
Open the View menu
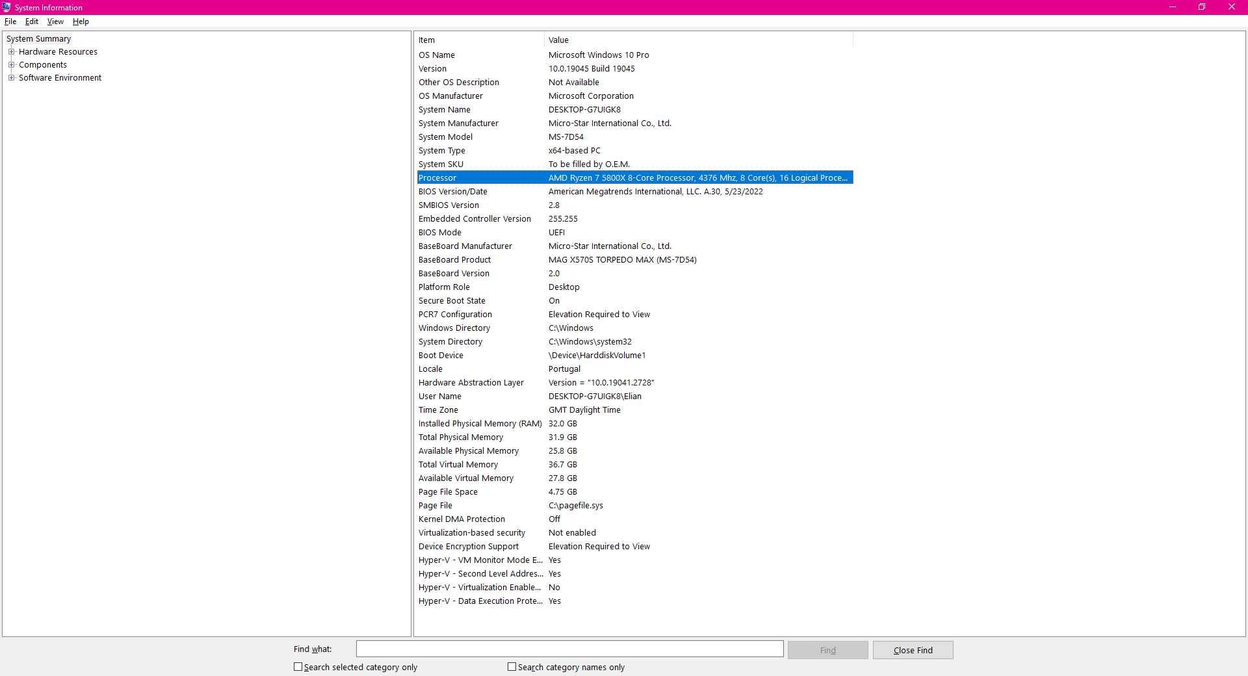55,21
